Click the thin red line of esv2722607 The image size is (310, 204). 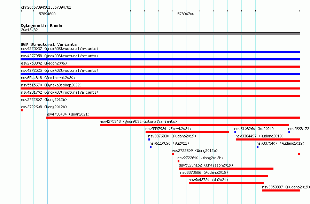pos(160,103)
